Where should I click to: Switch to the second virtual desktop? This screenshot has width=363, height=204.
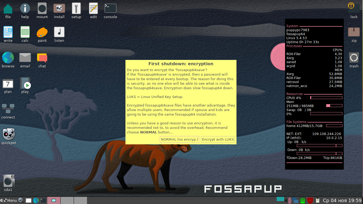coord(67,201)
